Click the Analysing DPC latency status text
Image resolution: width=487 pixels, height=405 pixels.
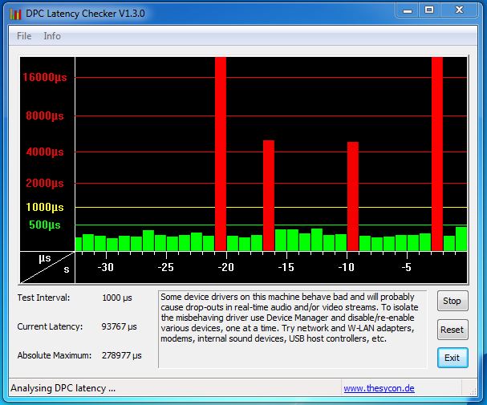(x=63, y=388)
